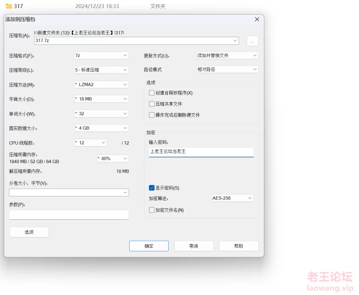Image resolution: width=359 pixels, height=295 pixels.
Task: Open the 固实数据大小 dropdown showing 4 GB
Action: [x=101, y=128]
